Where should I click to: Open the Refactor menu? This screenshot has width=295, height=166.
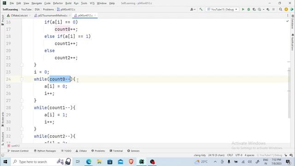(58, 3)
